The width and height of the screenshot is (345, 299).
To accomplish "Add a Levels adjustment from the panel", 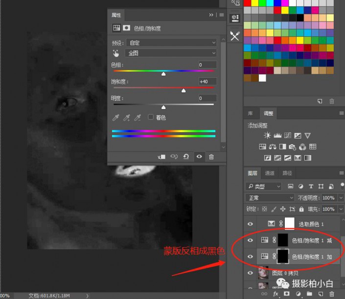I will [277, 136].
